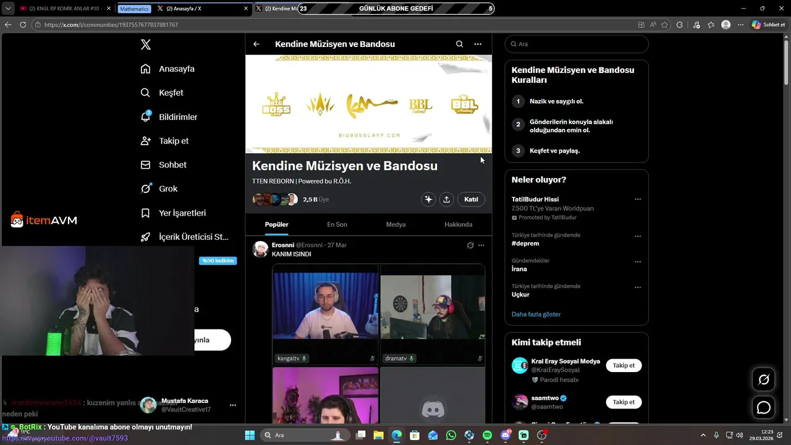Click the Grok sparkle button near Katıl

tap(428, 199)
